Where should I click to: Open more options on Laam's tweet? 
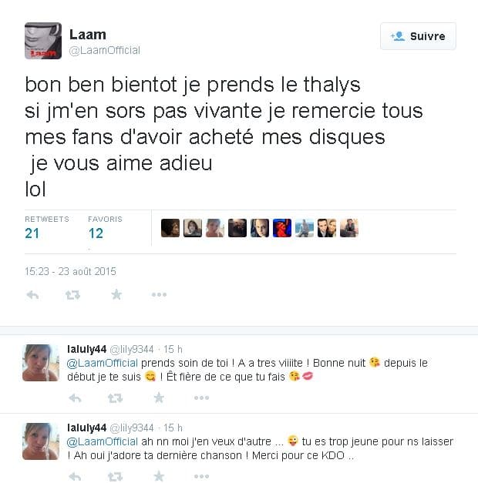[x=159, y=295]
